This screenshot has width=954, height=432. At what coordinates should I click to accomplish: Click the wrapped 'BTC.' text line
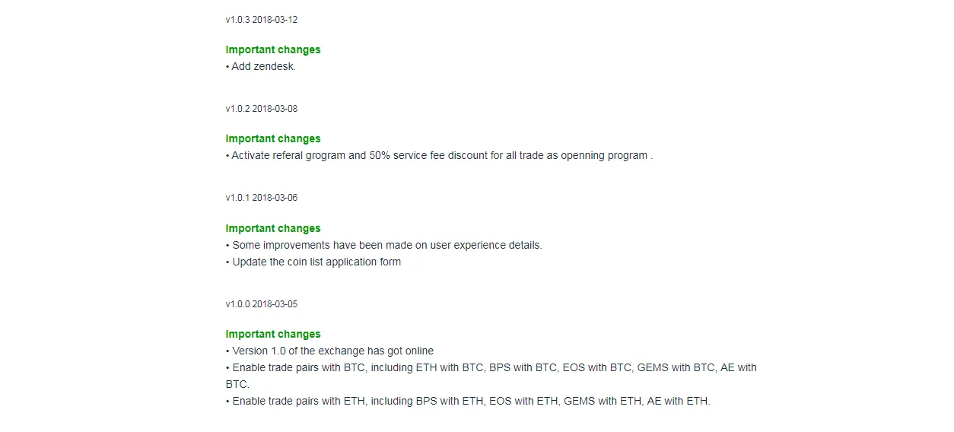click(x=237, y=384)
